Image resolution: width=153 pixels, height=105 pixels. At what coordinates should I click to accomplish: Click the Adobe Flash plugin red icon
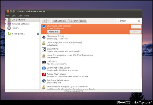pyautogui.click(x=44, y=75)
